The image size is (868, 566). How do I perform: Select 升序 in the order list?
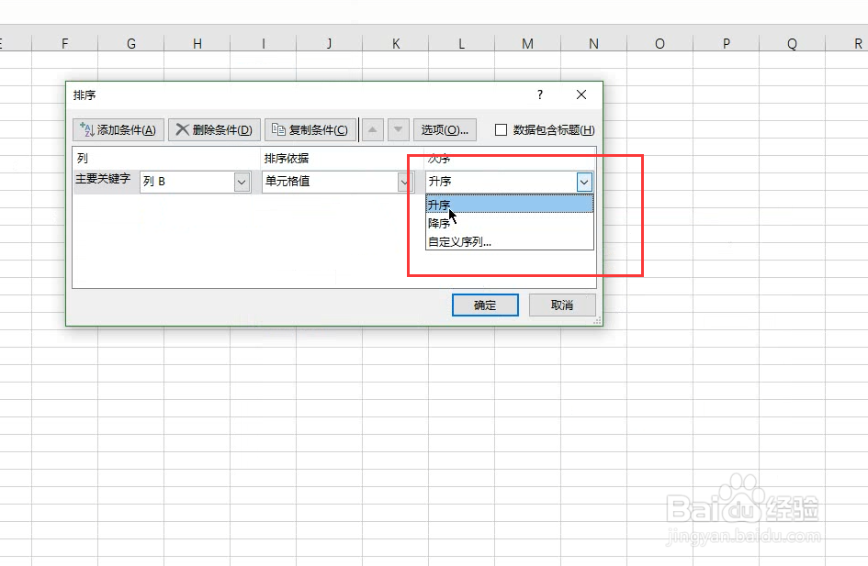[x=509, y=205]
